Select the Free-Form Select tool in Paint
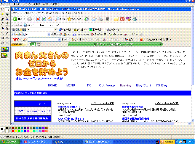This screenshot has width=195, height=144. pos(2,9)
